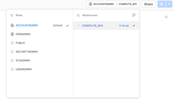The width and height of the screenshot is (174, 99).
Task: Open the run options dropdown arrow
Action: click(x=169, y=4)
